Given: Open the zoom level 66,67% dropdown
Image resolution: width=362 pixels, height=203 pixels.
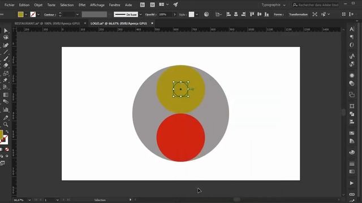Looking at the screenshot, I should (x=29, y=200).
